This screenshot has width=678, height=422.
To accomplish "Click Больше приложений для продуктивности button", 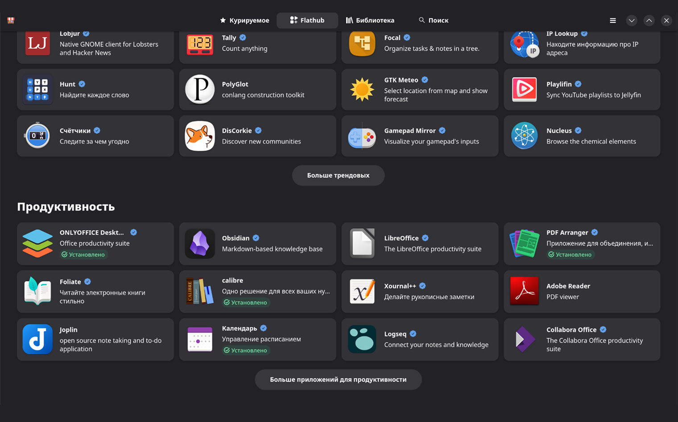I will pos(338,380).
